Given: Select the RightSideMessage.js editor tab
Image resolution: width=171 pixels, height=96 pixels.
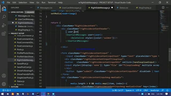Looking at the screenshot, I should pyautogui.click(x=100, y=8).
